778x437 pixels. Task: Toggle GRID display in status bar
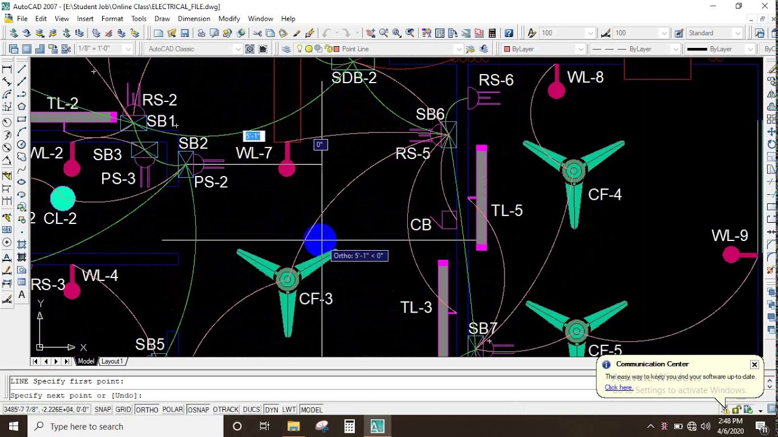point(123,410)
